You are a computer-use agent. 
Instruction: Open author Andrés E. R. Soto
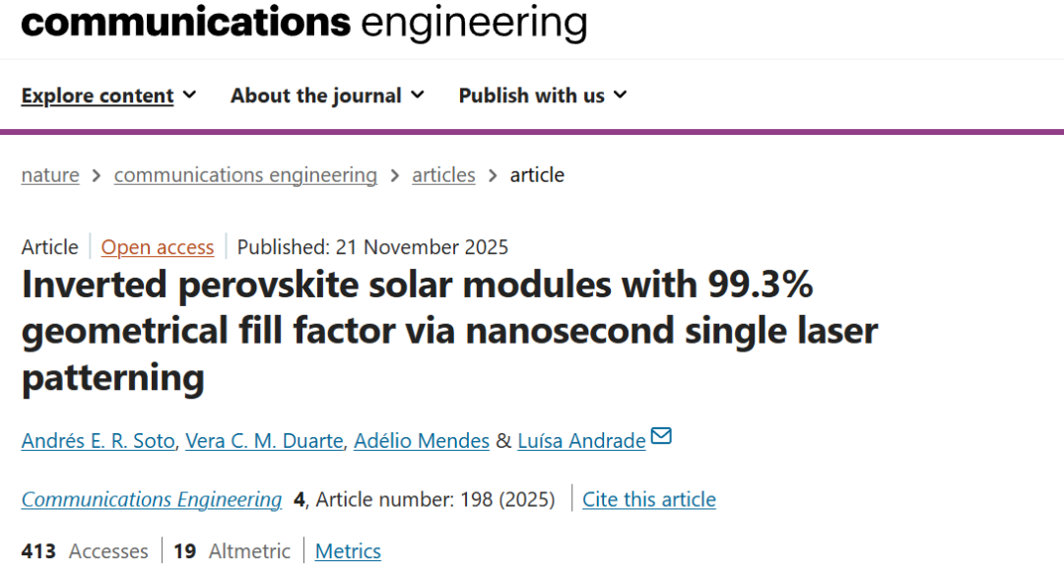coord(99,441)
